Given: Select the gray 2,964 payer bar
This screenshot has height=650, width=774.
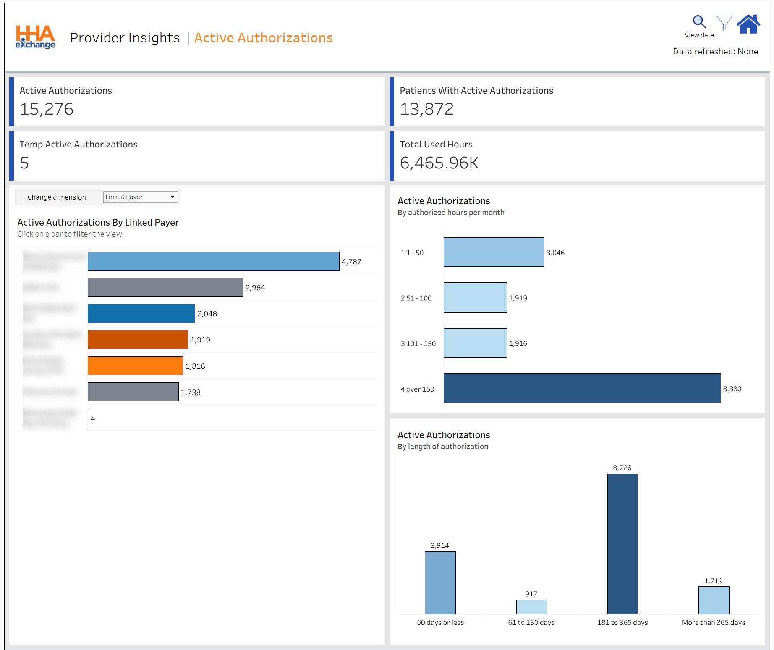Looking at the screenshot, I should pyautogui.click(x=165, y=287).
